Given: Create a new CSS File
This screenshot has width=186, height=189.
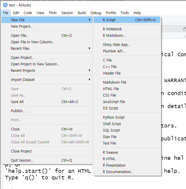Looking at the screenshot, I should point(127,95).
